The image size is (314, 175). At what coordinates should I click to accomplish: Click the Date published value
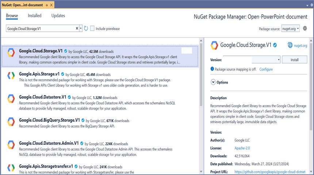tap(262, 164)
